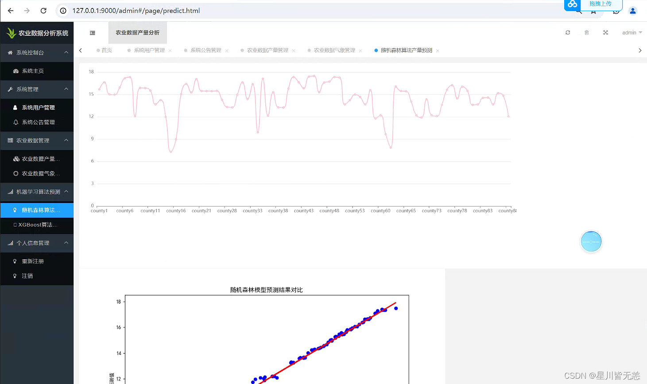Open the admin user dropdown
Image resolution: width=647 pixels, height=384 pixels.
(632, 33)
